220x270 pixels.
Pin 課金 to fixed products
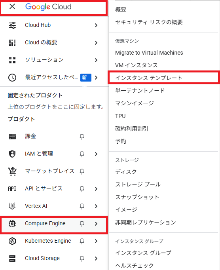(82, 137)
